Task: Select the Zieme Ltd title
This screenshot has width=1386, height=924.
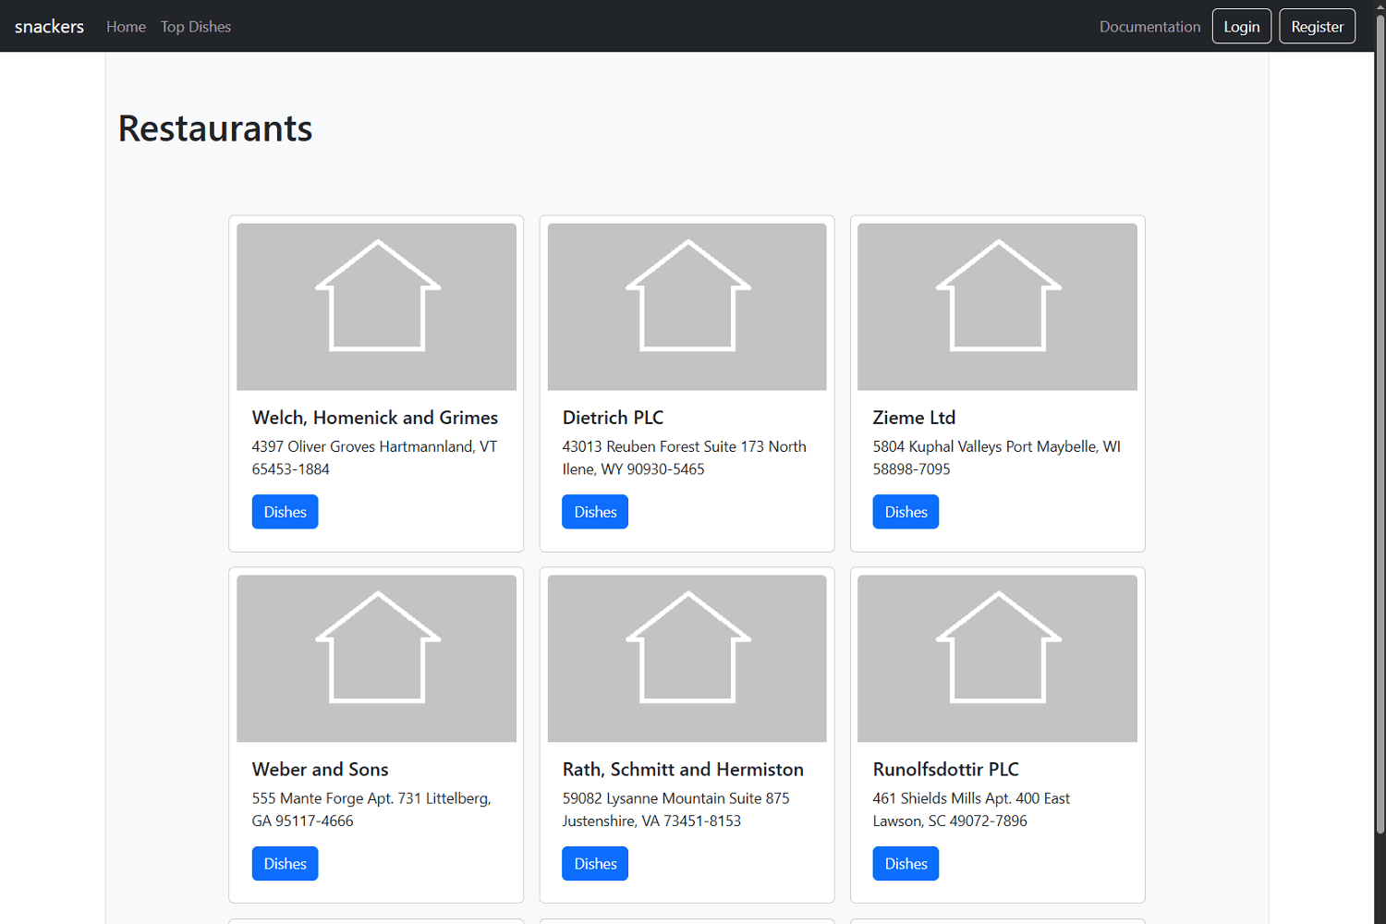Action: [x=914, y=418]
